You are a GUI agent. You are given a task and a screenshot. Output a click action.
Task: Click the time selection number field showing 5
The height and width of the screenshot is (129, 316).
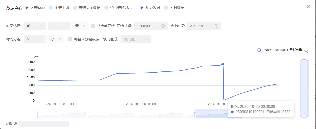click(x=59, y=26)
